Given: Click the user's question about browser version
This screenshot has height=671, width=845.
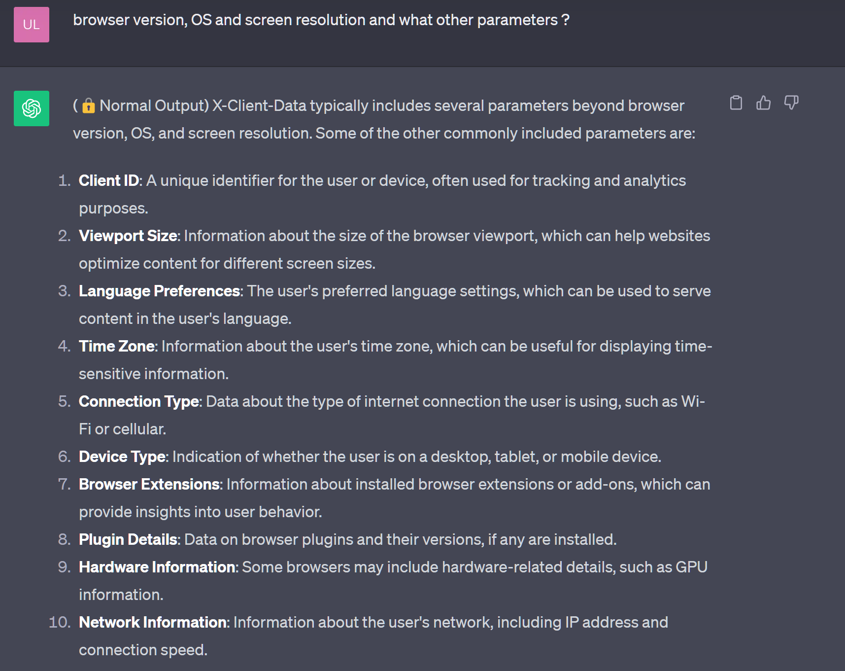Looking at the screenshot, I should click(321, 20).
